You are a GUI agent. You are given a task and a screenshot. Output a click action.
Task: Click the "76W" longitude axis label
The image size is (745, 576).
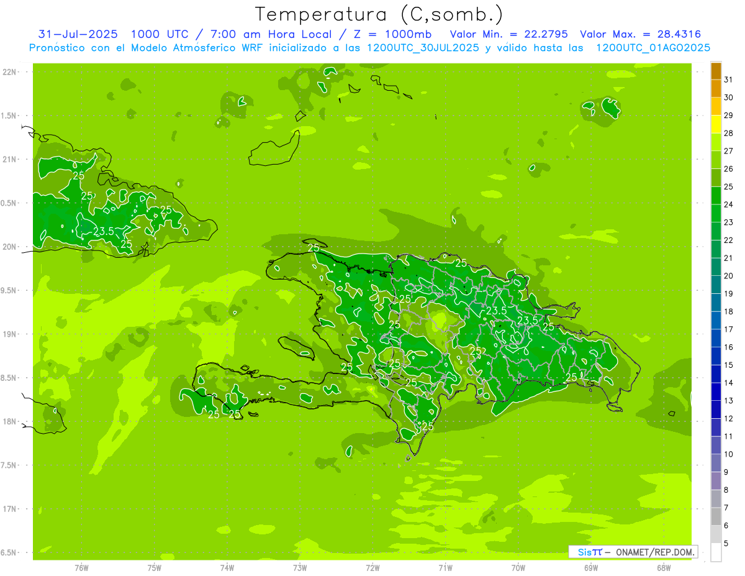click(x=81, y=567)
